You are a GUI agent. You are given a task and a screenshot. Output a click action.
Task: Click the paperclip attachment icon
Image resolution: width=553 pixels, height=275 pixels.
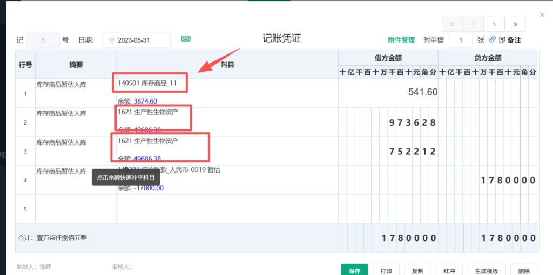click(493, 40)
